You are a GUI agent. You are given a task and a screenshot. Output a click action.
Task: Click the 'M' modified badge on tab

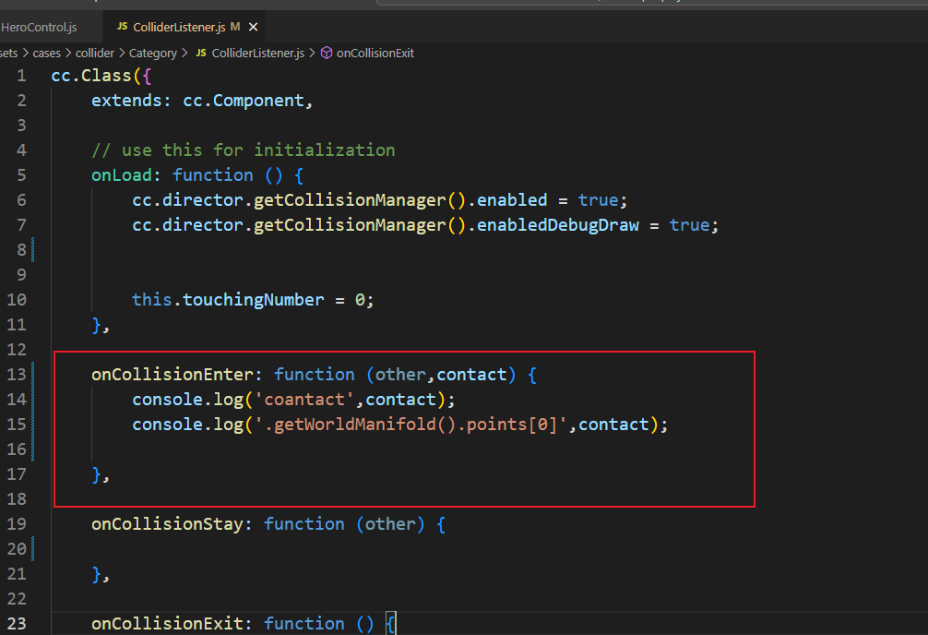click(235, 27)
